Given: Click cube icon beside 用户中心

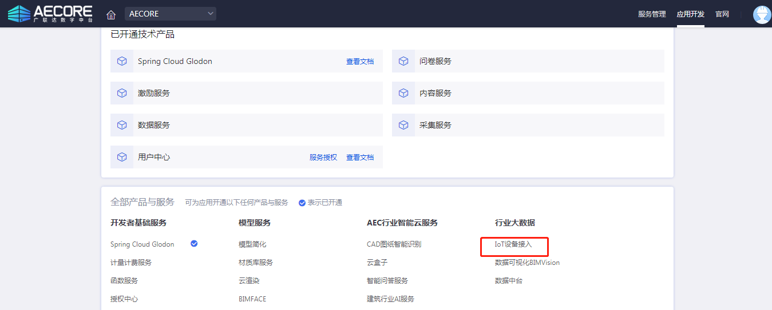Looking at the screenshot, I should (122, 157).
